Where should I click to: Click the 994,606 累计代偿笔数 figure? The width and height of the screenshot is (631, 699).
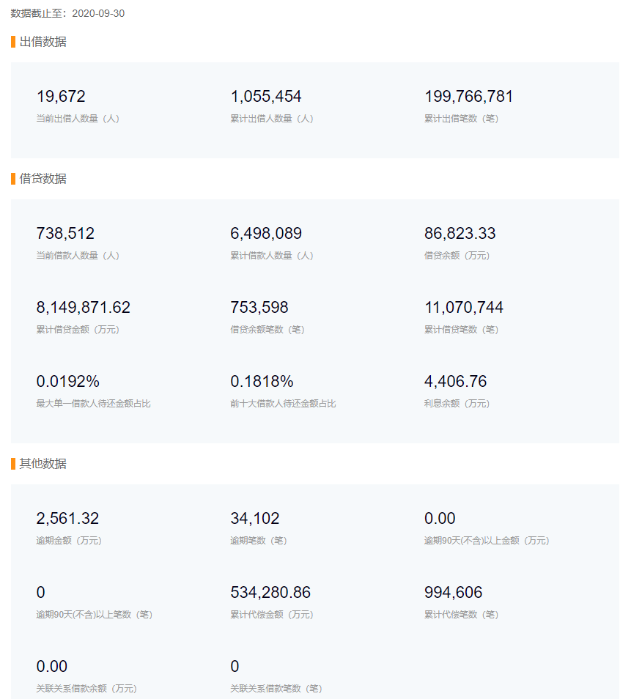click(x=453, y=592)
